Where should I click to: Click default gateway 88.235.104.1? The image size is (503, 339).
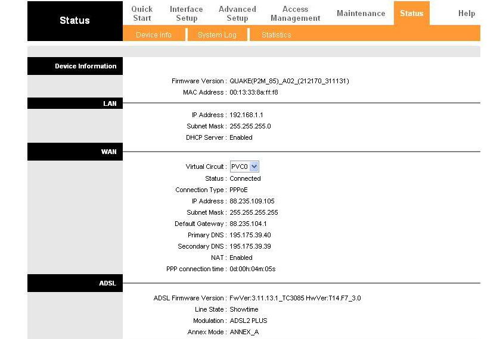[248, 224]
